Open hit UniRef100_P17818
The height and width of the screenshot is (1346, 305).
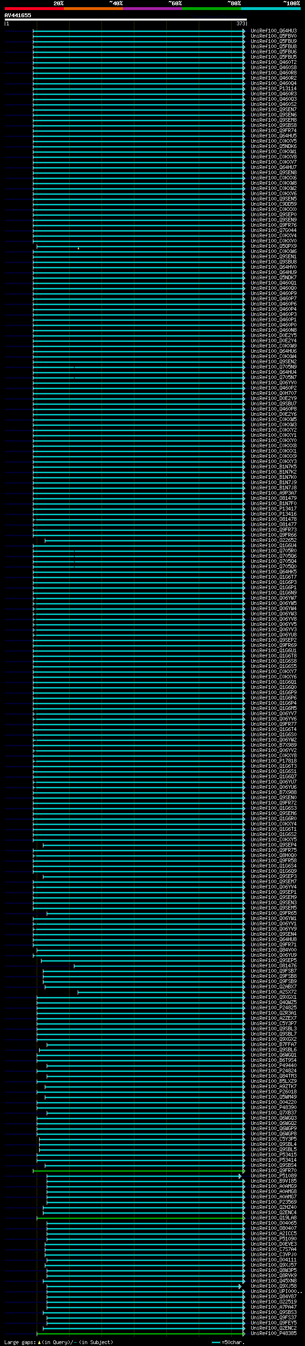[x=274, y=761]
